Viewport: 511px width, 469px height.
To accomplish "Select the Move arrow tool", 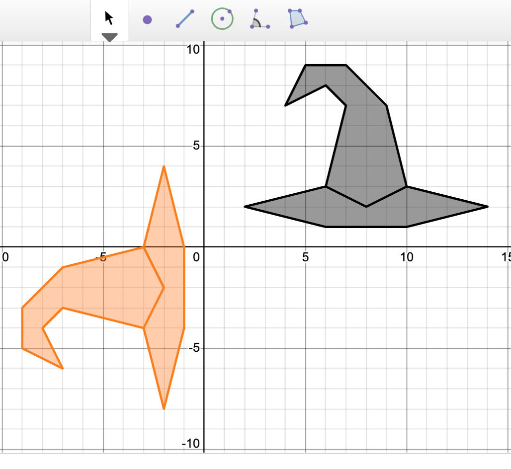I will [109, 18].
